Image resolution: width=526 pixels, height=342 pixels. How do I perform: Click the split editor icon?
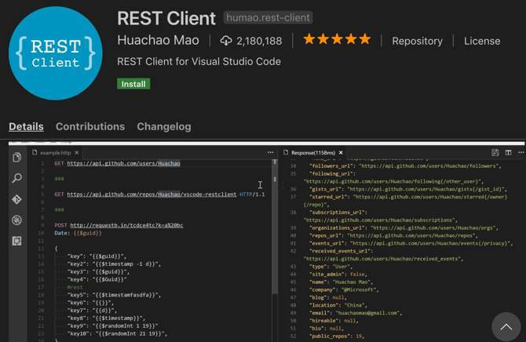pos(509,152)
